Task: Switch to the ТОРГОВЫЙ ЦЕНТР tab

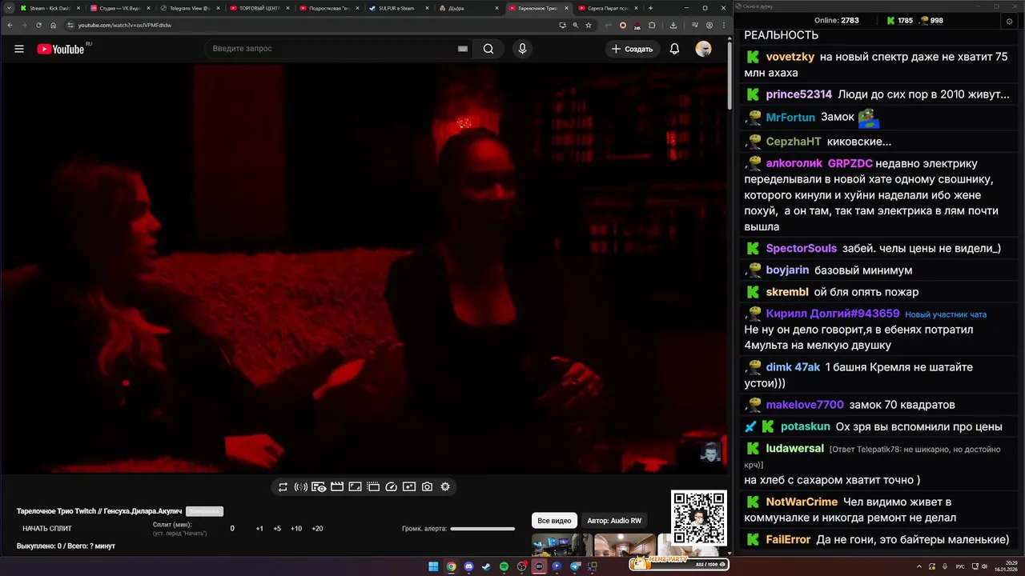Action: [x=258, y=8]
